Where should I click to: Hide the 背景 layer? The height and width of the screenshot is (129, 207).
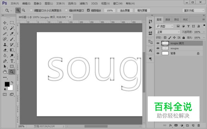pyautogui.click(x=158, y=53)
